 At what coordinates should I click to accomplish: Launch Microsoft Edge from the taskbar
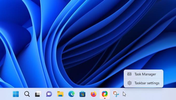(71, 94)
